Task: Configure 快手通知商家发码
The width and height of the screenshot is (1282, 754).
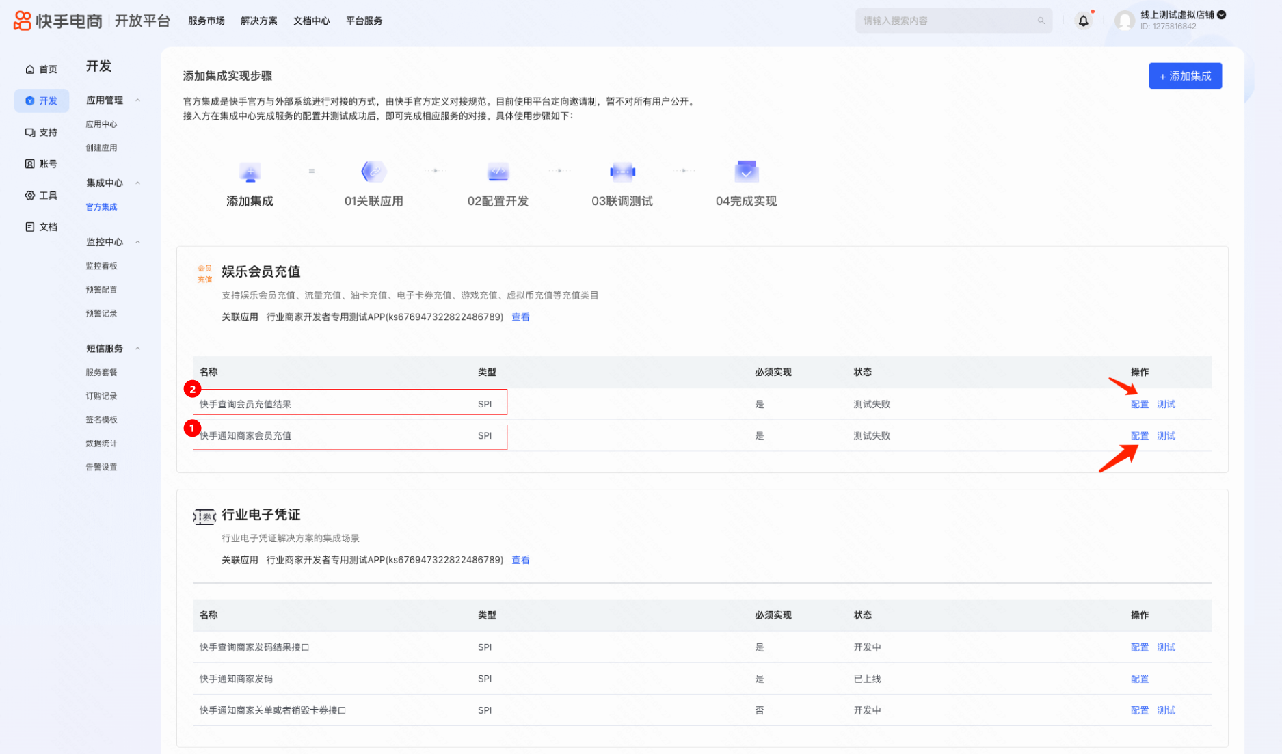Action: click(x=1139, y=679)
